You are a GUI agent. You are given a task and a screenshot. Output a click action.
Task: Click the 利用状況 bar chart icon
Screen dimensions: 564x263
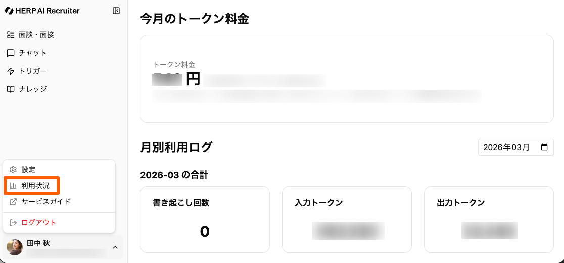pyautogui.click(x=14, y=186)
